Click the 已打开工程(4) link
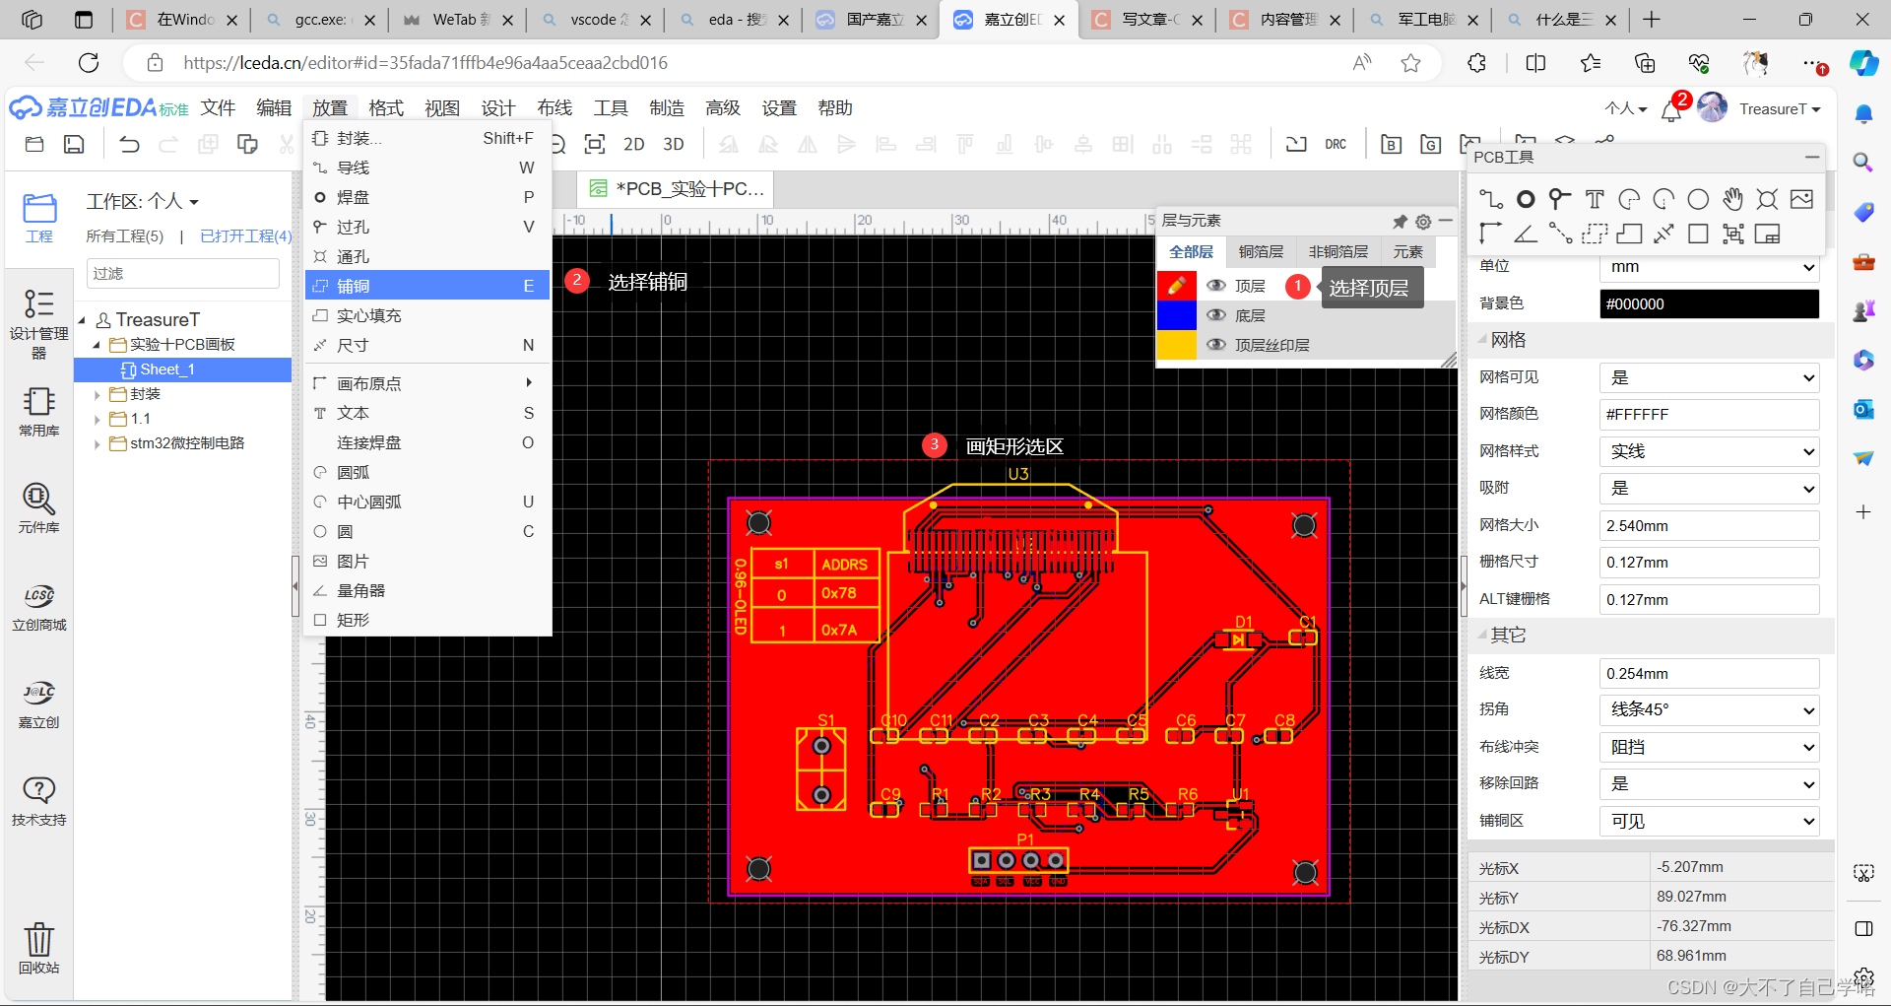Image resolution: width=1891 pixels, height=1006 pixels. pyautogui.click(x=245, y=235)
